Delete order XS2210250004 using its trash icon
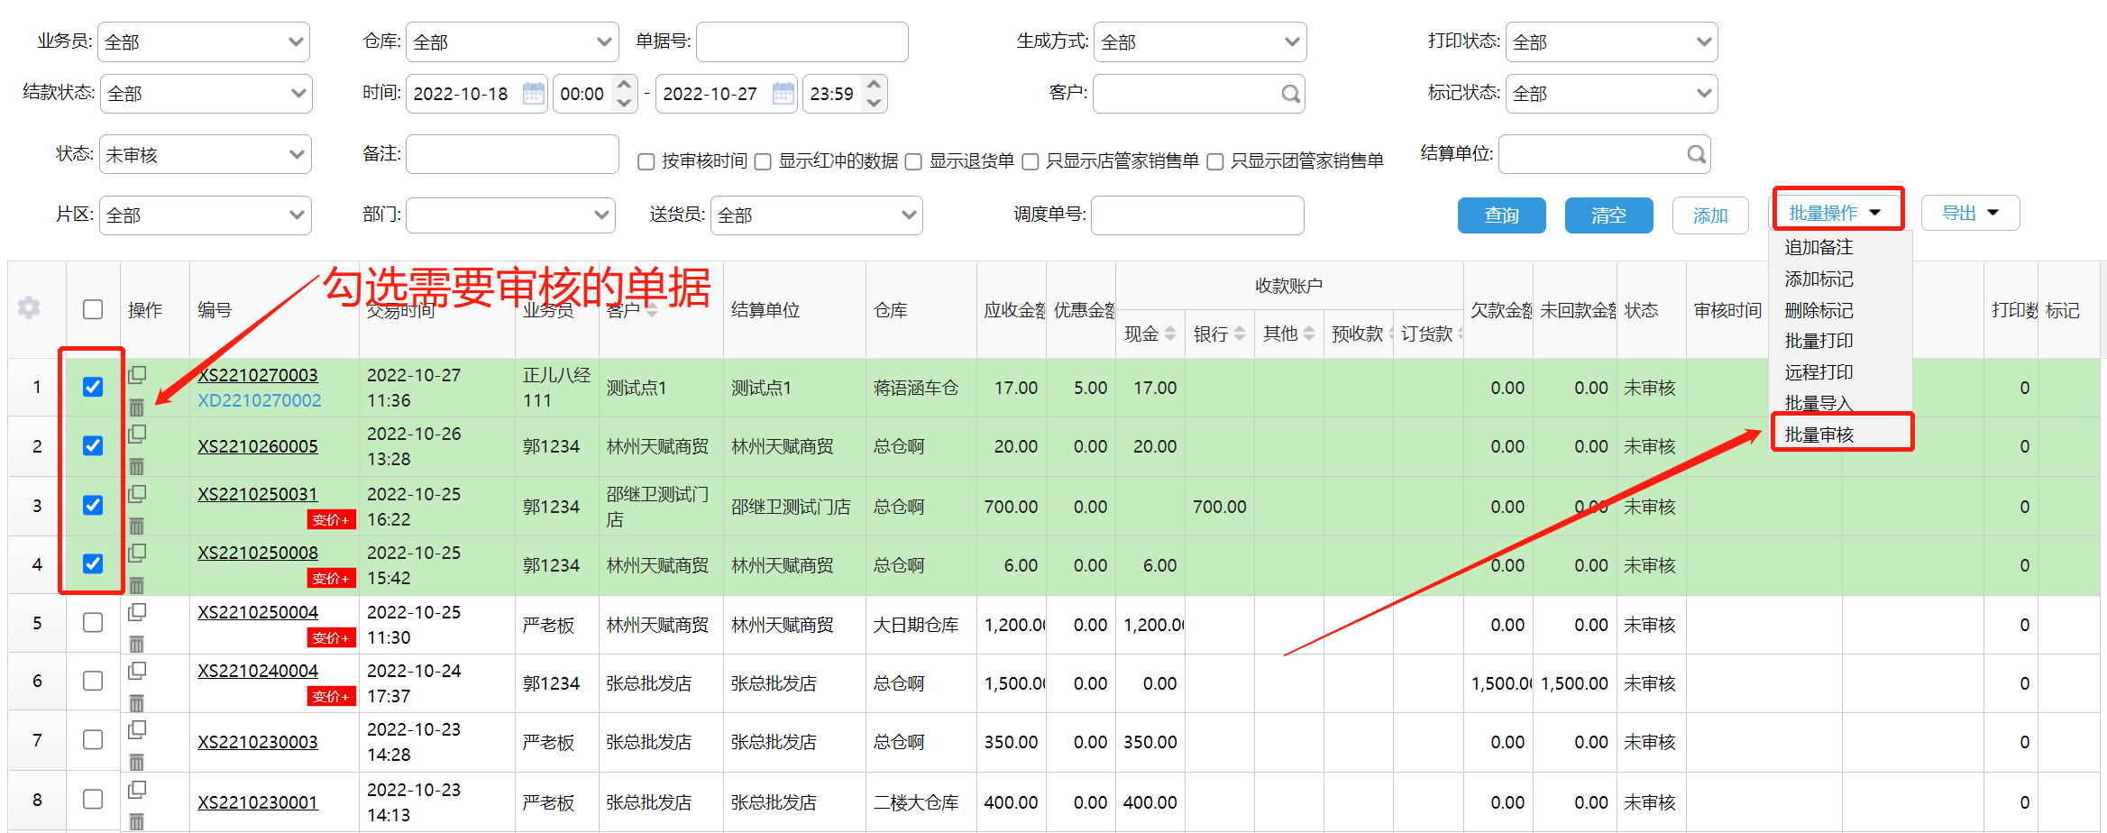The width and height of the screenshot is (2107, 833). pyautogui.click(x=137, y=644)
